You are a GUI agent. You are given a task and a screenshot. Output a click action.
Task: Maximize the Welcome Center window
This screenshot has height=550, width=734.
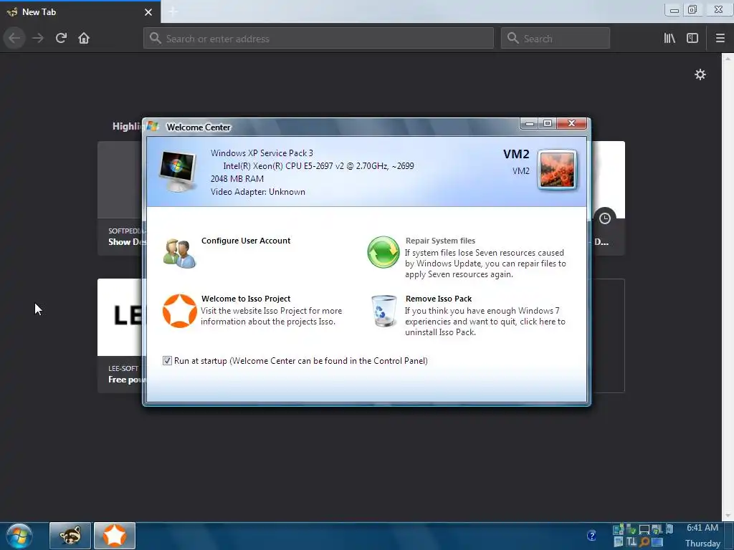(x=547, y=123)
